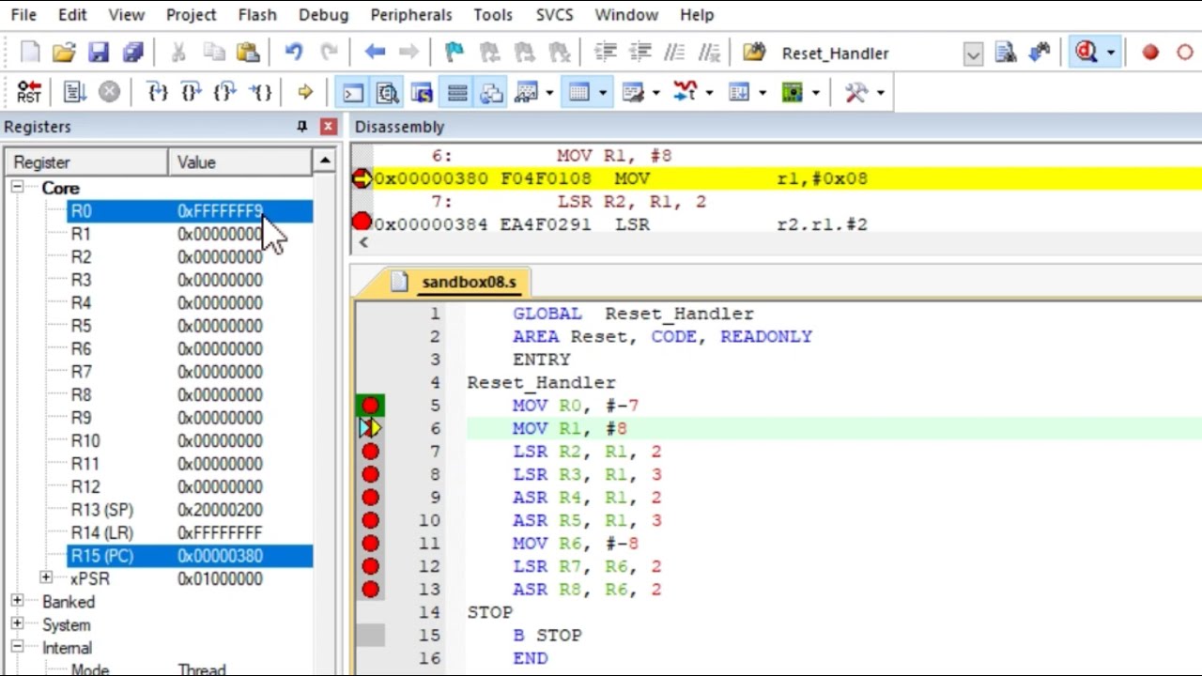Toggle the Disassembly window button
The width and height of the screenshot is (1202, 676).
pyautogui.click(x=388, y=92)
